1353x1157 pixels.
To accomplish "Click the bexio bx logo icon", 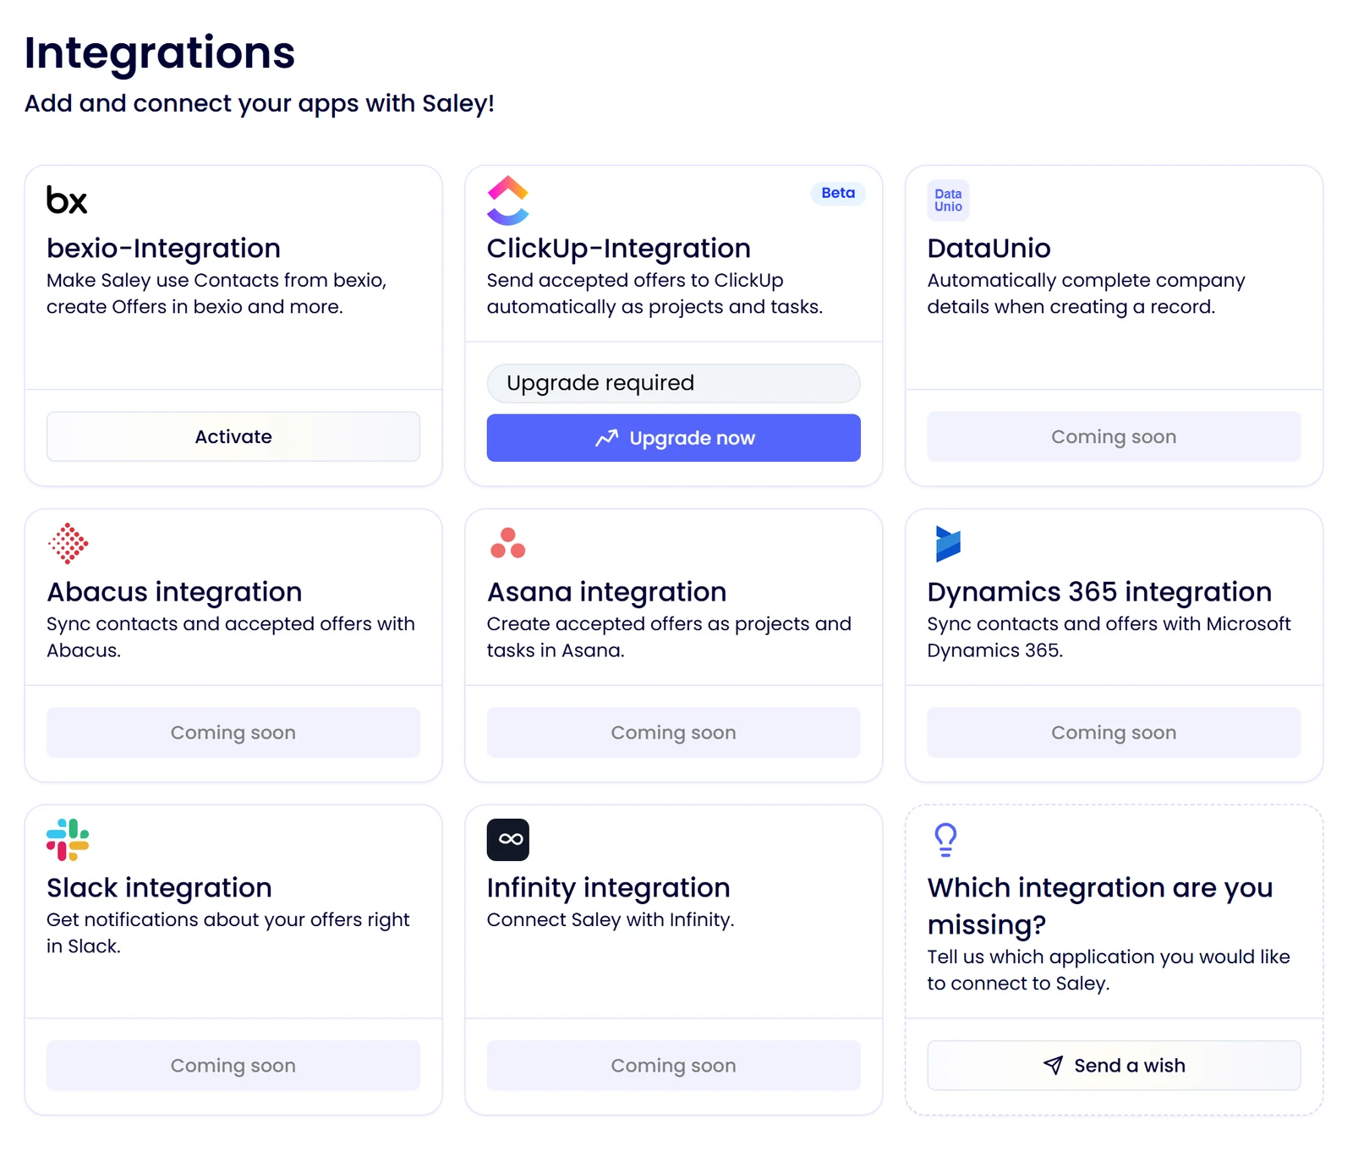I will [67, 200].
